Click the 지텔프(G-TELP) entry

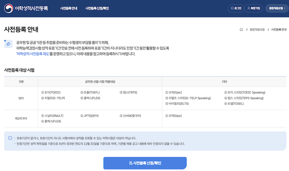53,98
